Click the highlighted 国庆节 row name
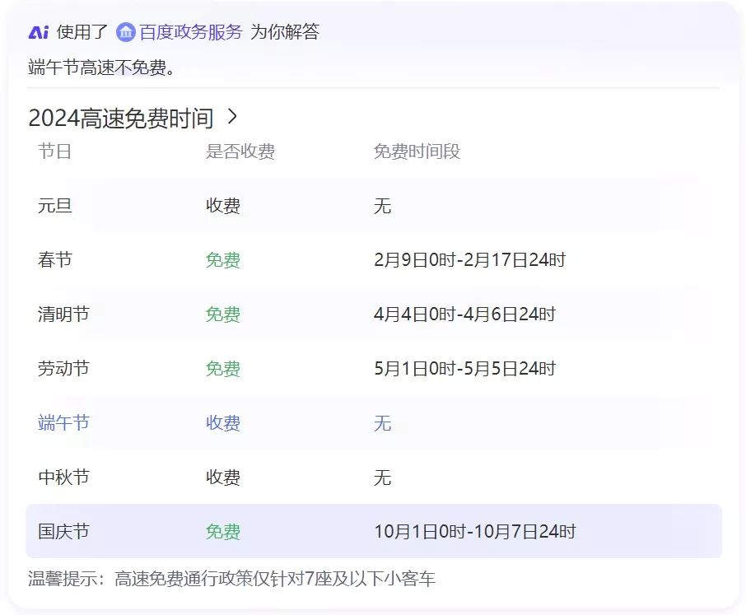This screenshot has width=746, height=615. click(63, 532)
